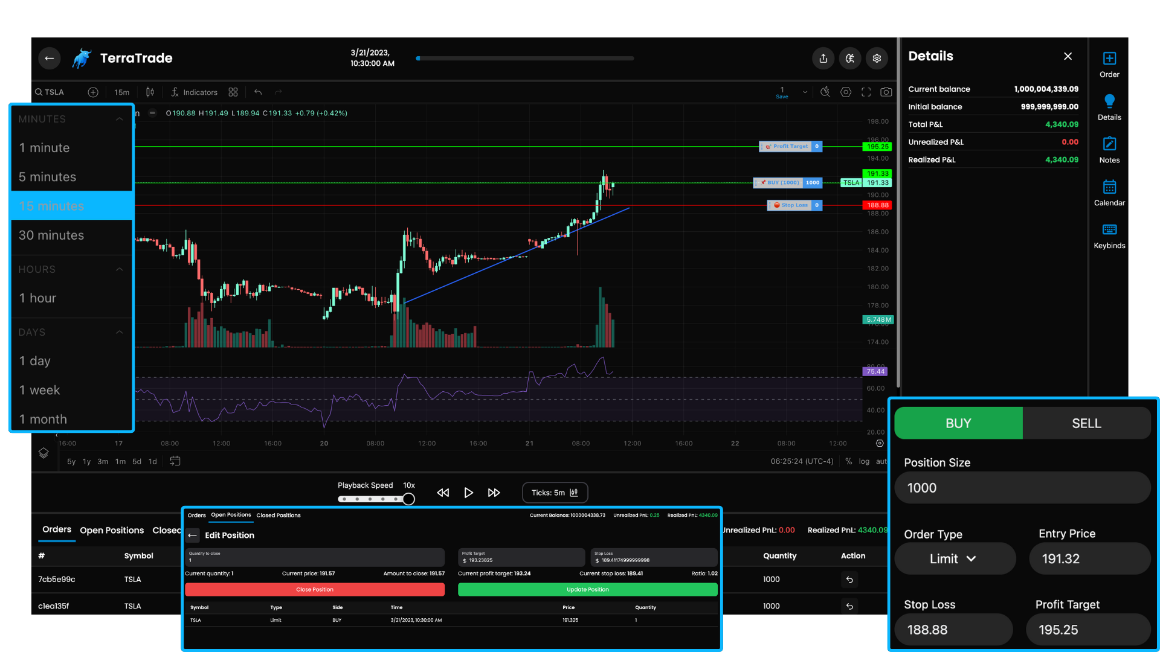Collapse the HOURS timeframe section

[x=120, y=269]
